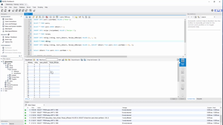Open the Home screen tab icon
The image size is (223, 125).
click(2, 5)
